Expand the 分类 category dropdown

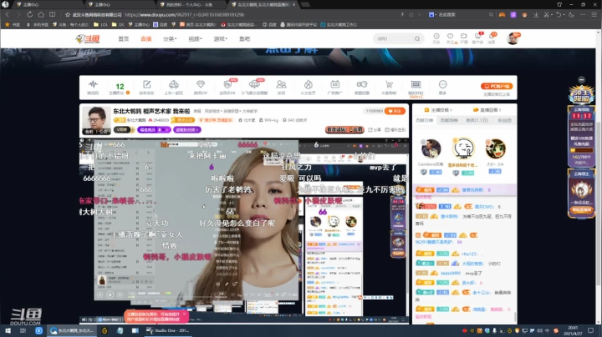pos(170,38)
